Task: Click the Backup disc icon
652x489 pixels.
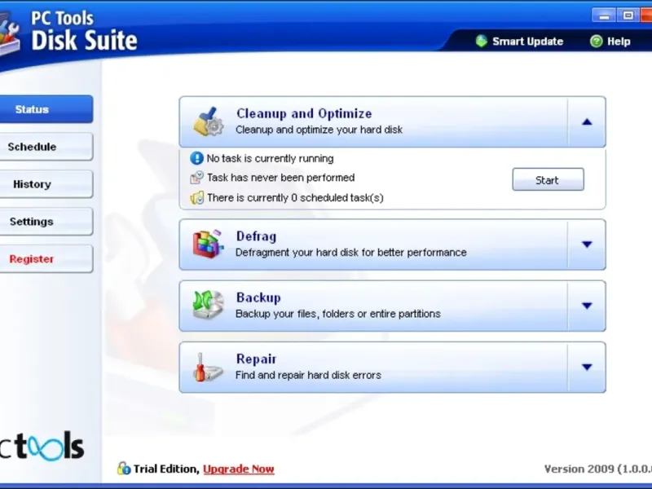Action: click(x=208, y=305)
